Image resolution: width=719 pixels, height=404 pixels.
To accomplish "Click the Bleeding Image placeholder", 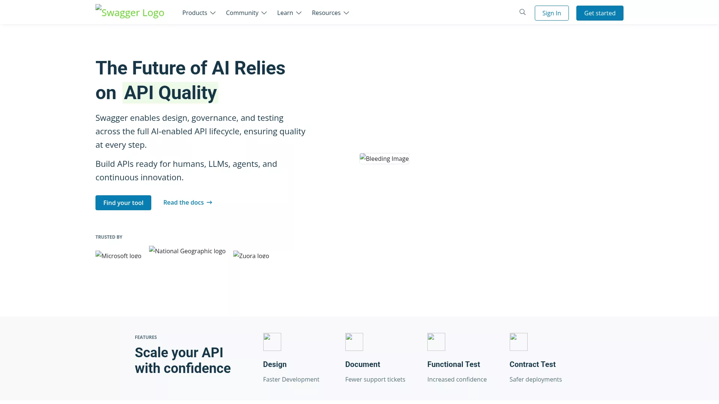I will [x=384, y=159].
